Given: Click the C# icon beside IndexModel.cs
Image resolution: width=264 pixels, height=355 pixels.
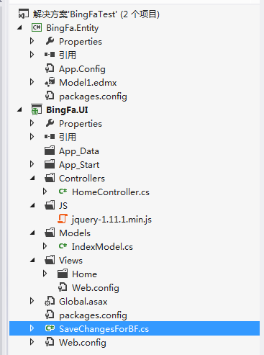Looking at the screenshot, I should click(x=63, y=246).
